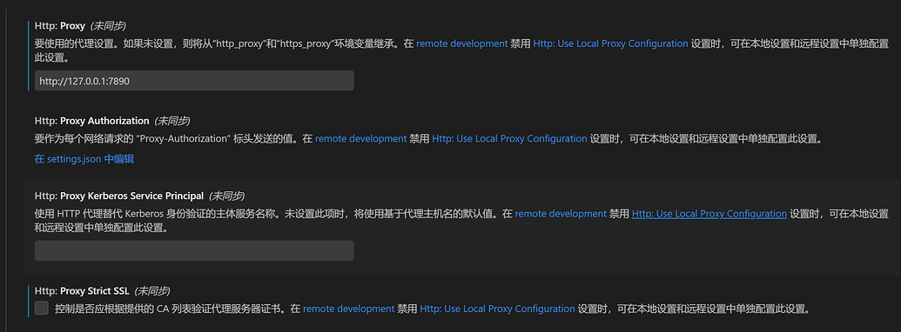The height and width of the screenshot is (332, 901).
Task: Toggle the Proxy Strict SSL checkbox
Action: pyautogui.click(x=42, y=308)
